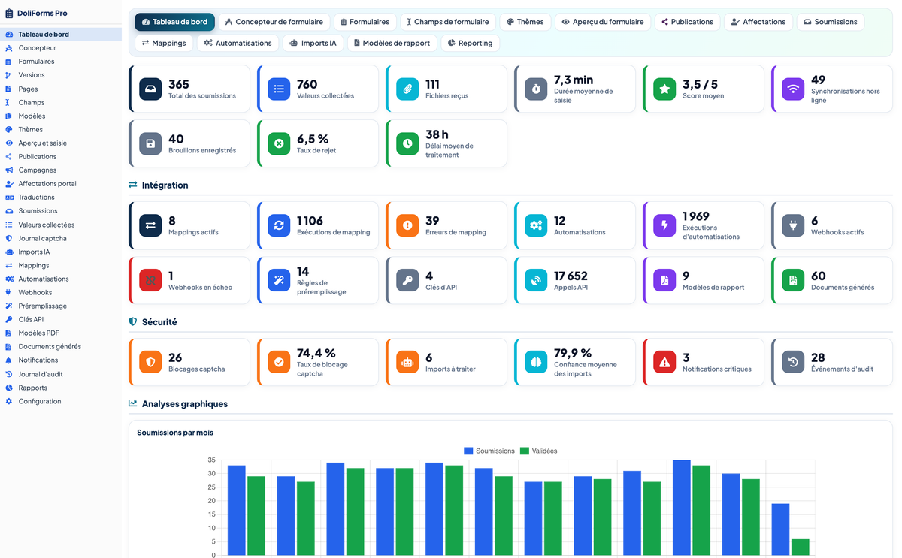This screenshot has width=902, height=558.
Task: Click the magic wand icon on Règles de préremplissage card
Action: tap(279, 280)
